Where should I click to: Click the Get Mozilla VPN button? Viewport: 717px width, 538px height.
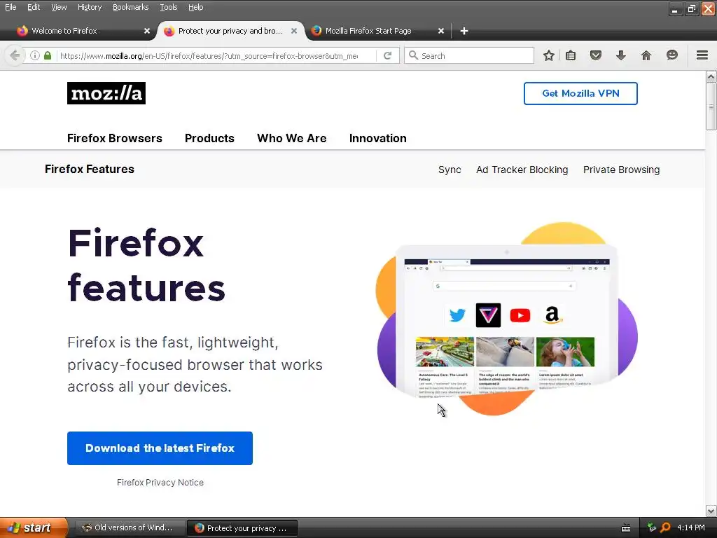tap(580, 93)
